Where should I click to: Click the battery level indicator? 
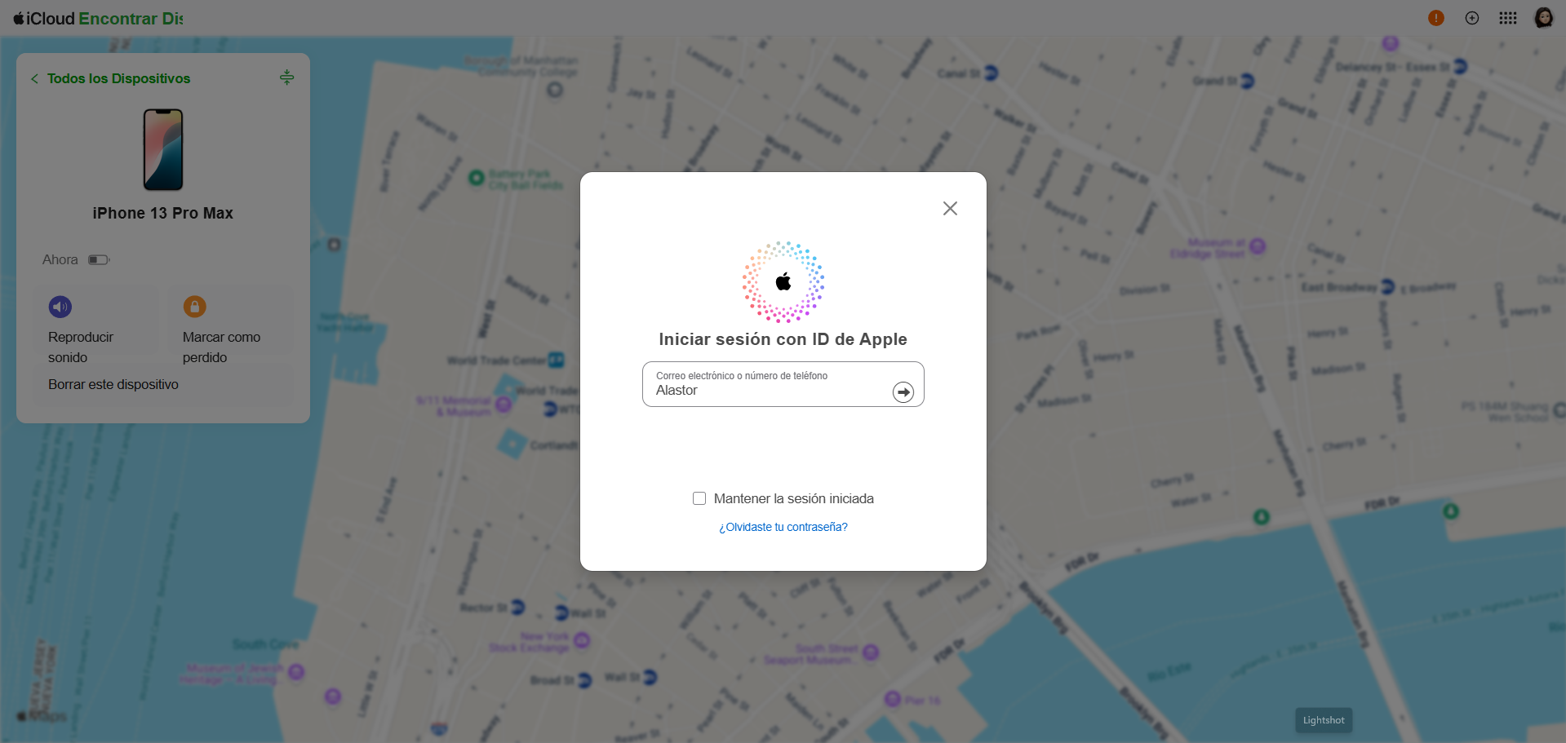point(99,260)
